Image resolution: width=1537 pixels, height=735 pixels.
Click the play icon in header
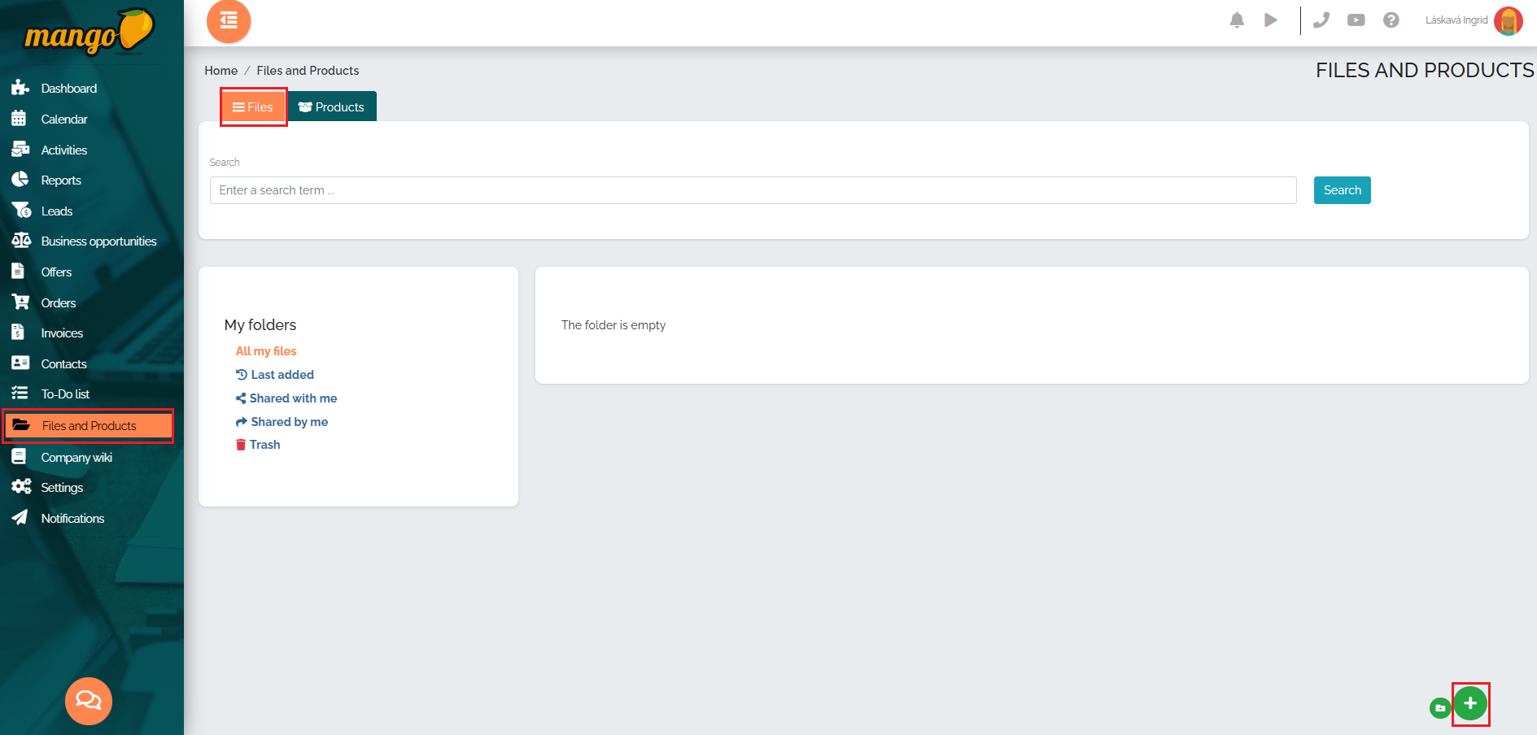[1271, 20]
